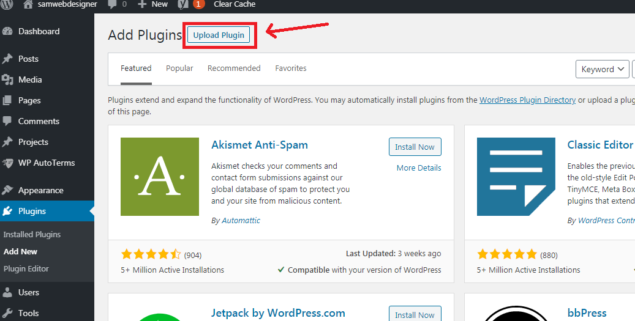Open WP AutoTerms menu item
This screenshot has width=635, height=321.
(x=47, y=163)
